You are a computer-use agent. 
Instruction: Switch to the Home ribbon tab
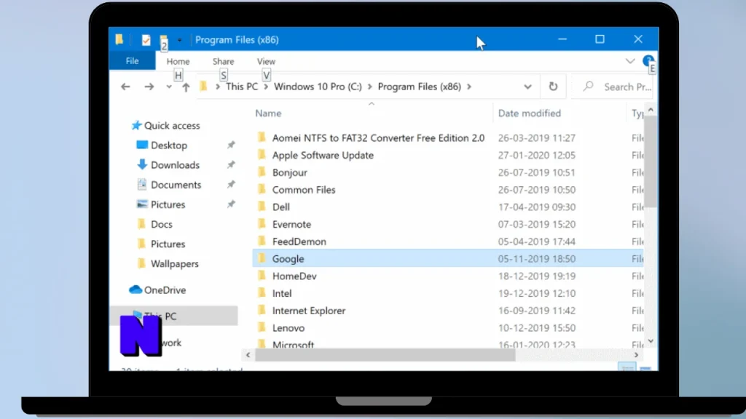[178, 61]
